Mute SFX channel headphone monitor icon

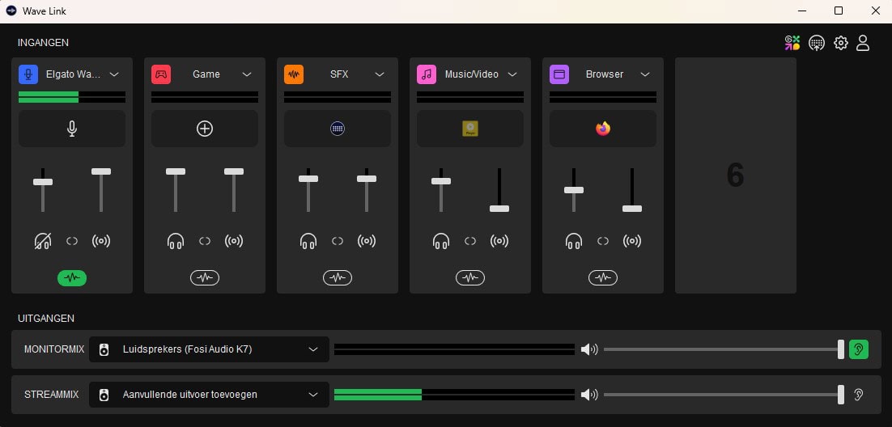[308, 241]
